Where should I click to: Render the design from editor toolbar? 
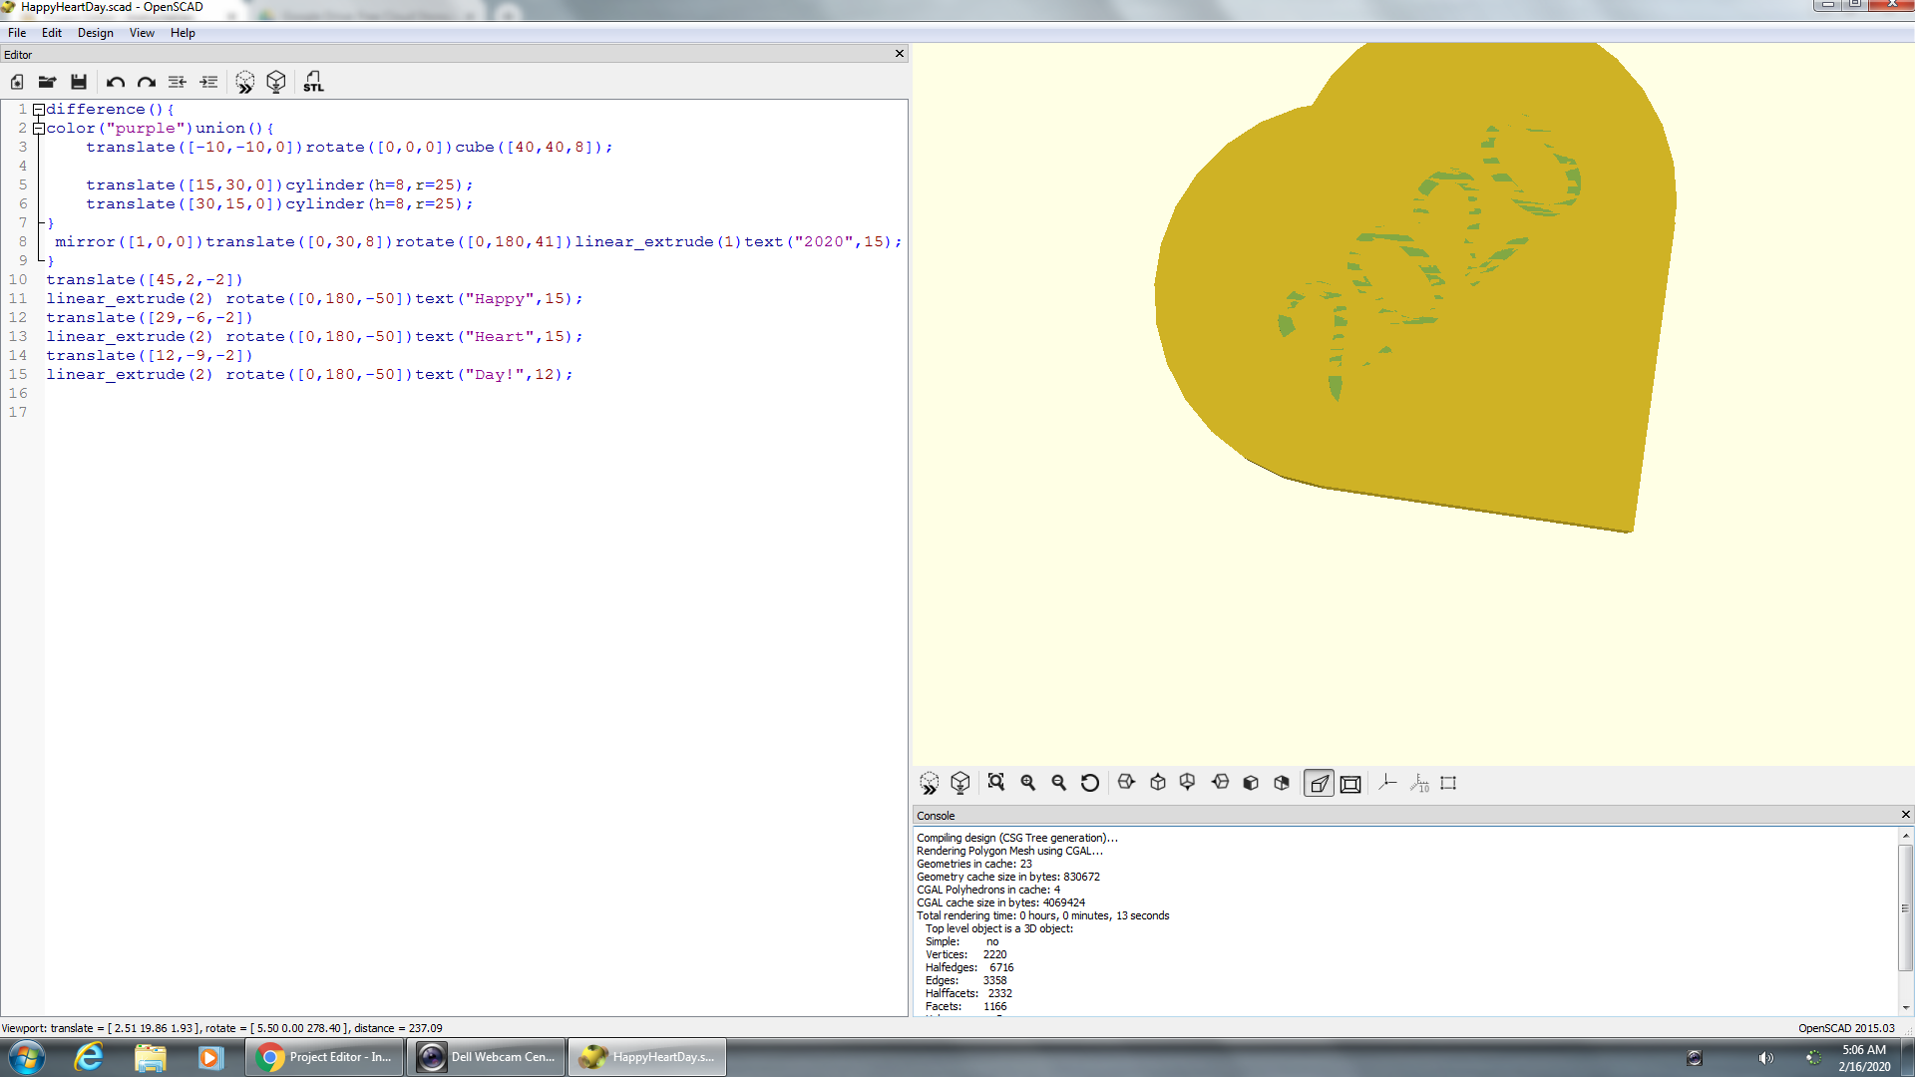tap(276, 82)
